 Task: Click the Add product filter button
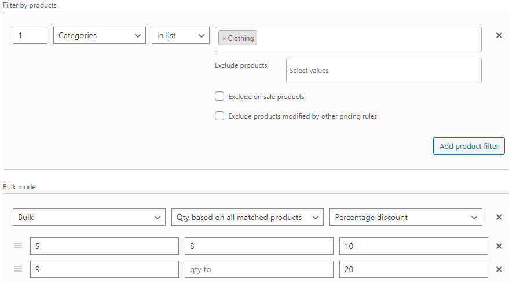[x=468, y=146]
